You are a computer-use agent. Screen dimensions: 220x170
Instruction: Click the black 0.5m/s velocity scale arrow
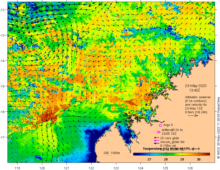coord(193,115)
